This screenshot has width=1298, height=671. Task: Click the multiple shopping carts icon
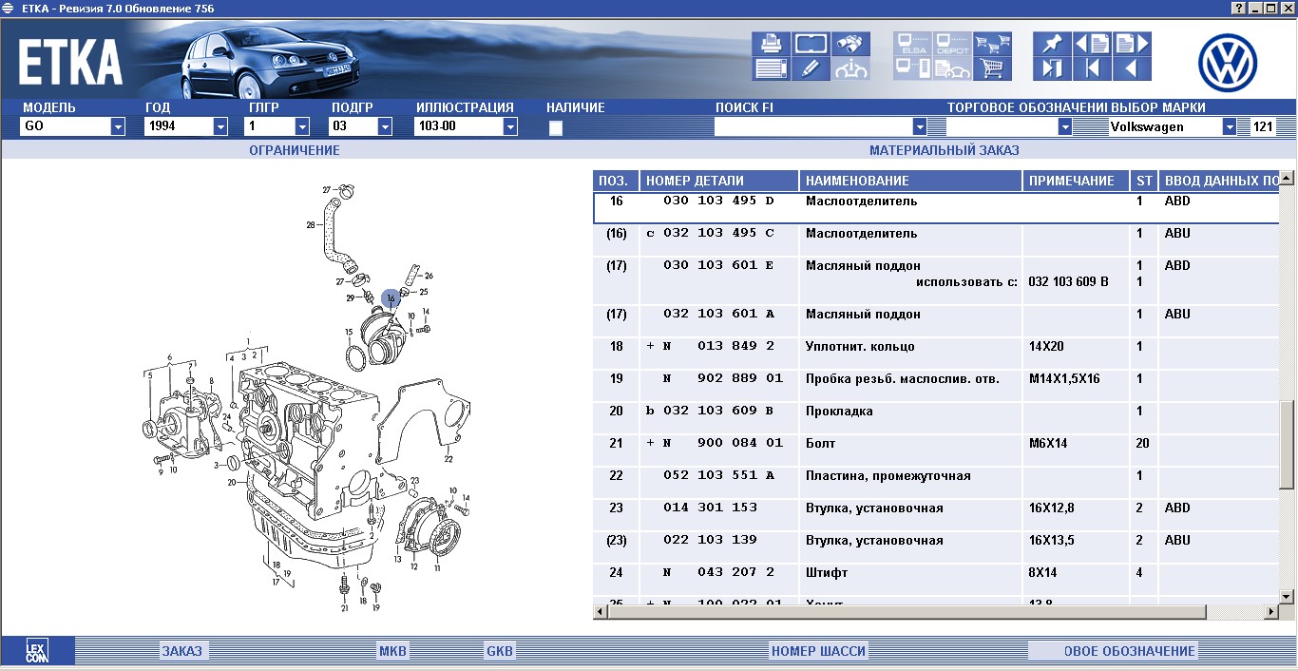(992, 44)
